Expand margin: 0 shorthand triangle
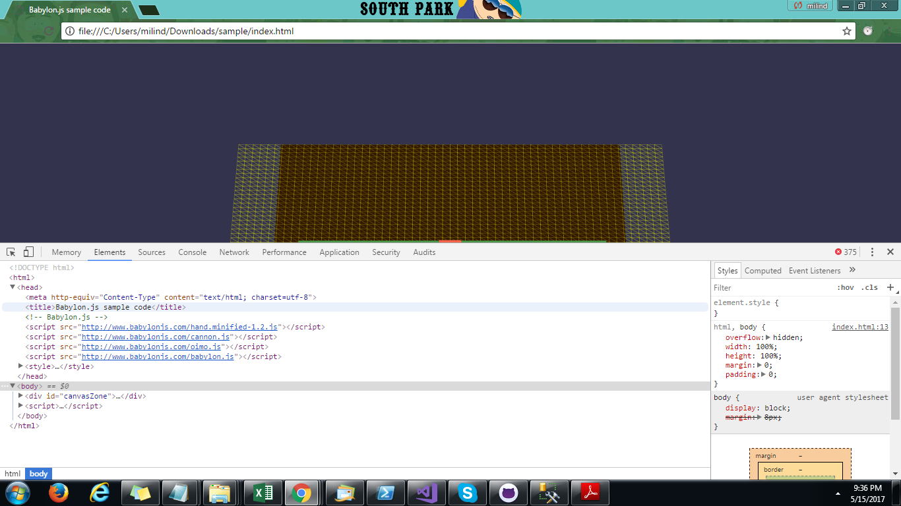Image resolution: width=901 pixels, height=506 pixels. [x=759, y=365]
